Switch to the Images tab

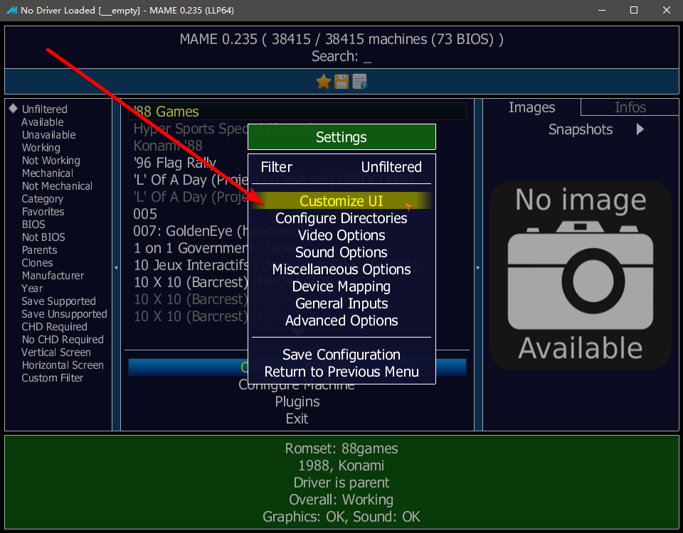(x=531, y=107)
